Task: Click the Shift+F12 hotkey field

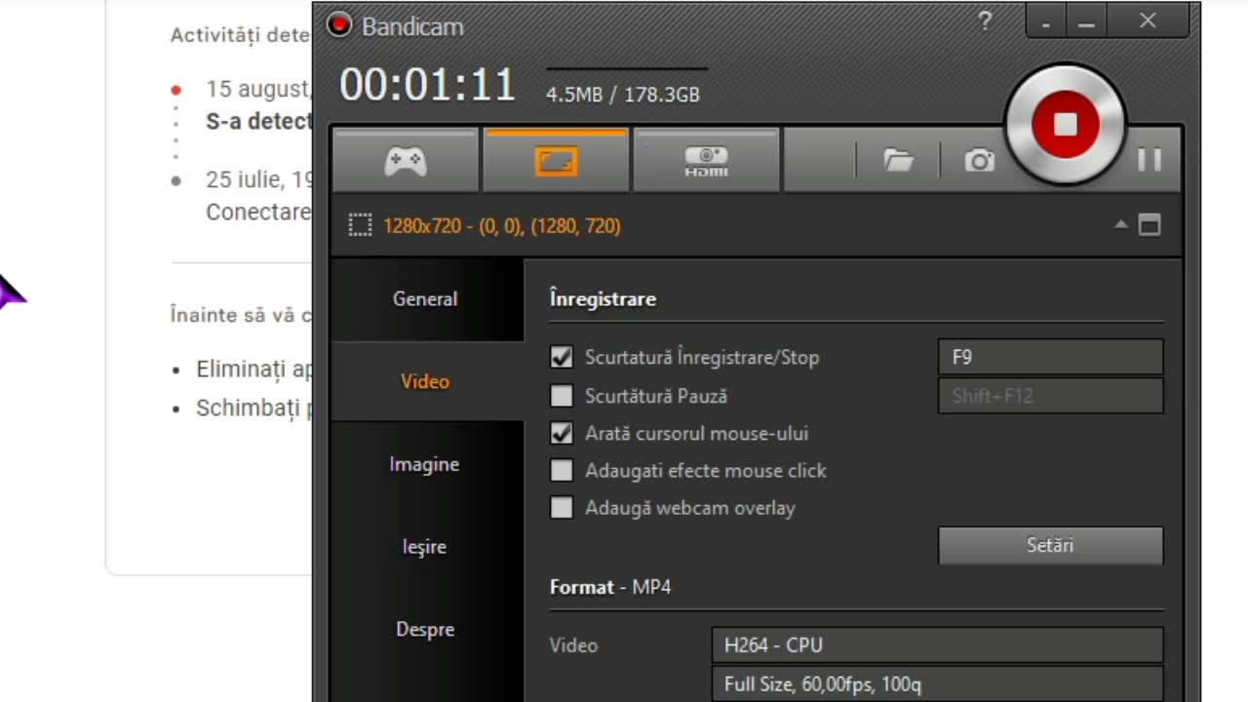Action: (1050, 396)
